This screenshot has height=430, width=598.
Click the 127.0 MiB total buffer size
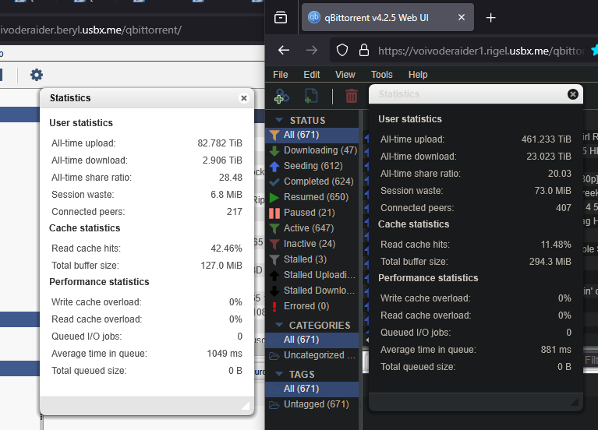tap(221, 266)
